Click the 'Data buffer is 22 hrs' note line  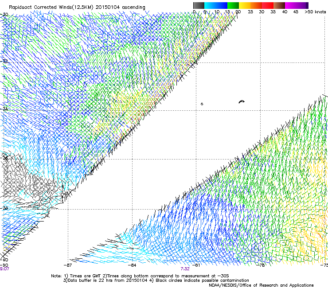pos(156,280)
